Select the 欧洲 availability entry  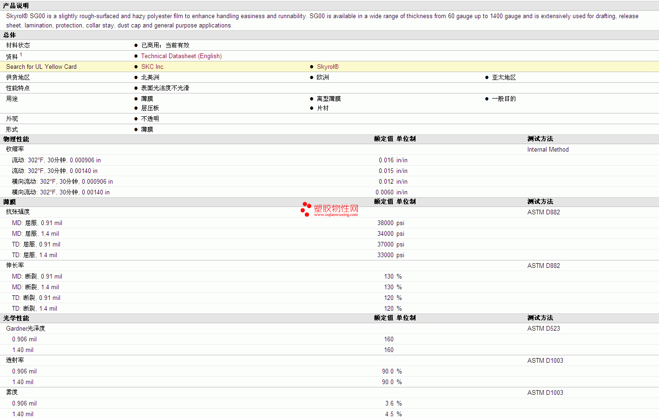[x=323, y=77]
